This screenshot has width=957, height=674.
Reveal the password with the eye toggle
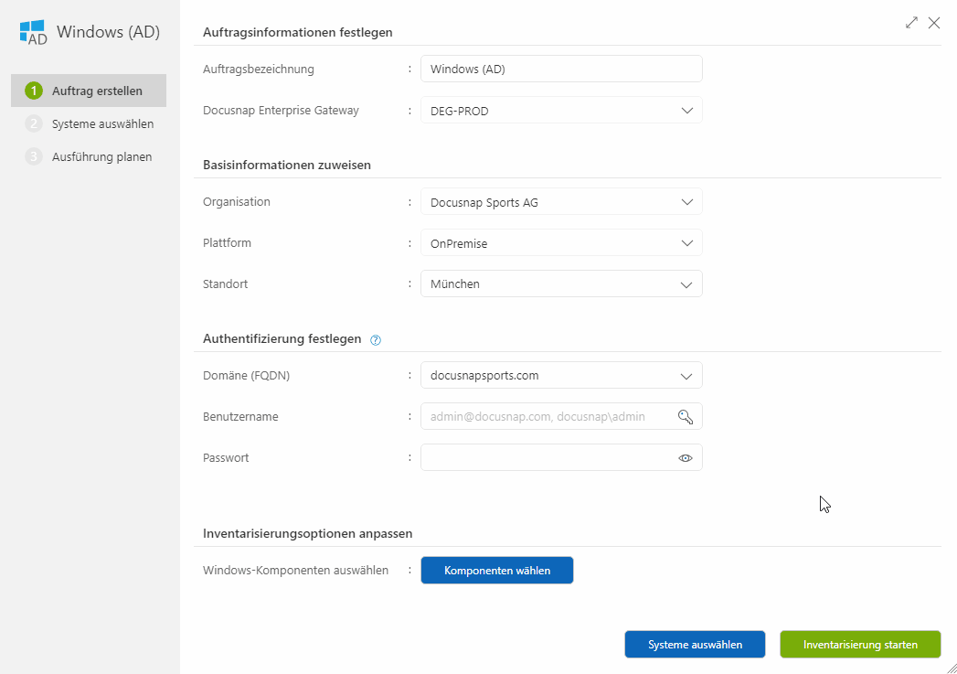tap(686, 457)
